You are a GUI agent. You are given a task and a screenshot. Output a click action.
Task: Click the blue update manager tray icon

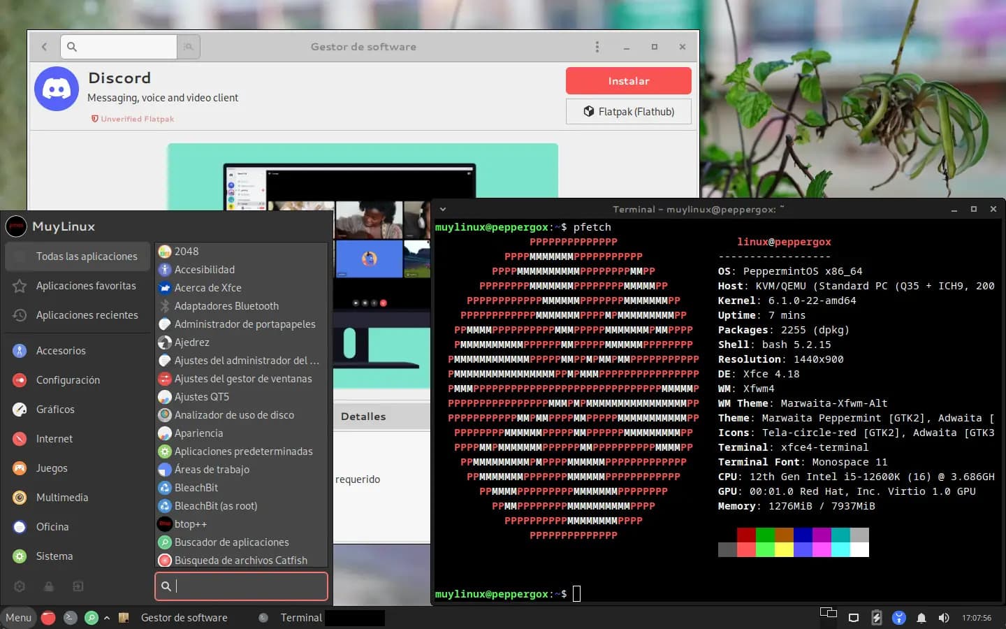[x=899, y=618]
